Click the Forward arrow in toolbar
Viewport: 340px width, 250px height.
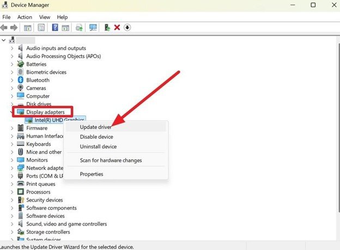[14, 28]
